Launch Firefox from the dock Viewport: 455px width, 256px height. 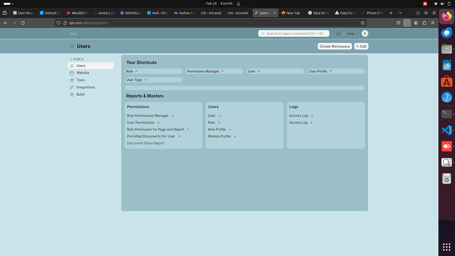click(446, 17)
